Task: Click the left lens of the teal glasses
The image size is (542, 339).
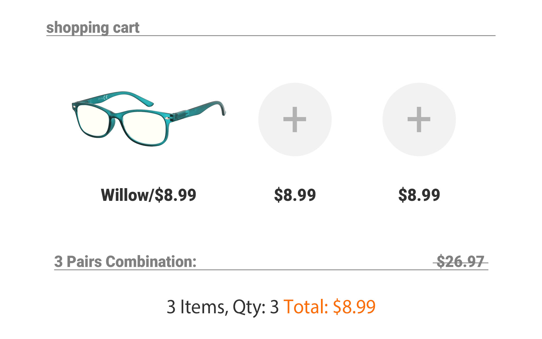Action: click(x=93, y=120)
